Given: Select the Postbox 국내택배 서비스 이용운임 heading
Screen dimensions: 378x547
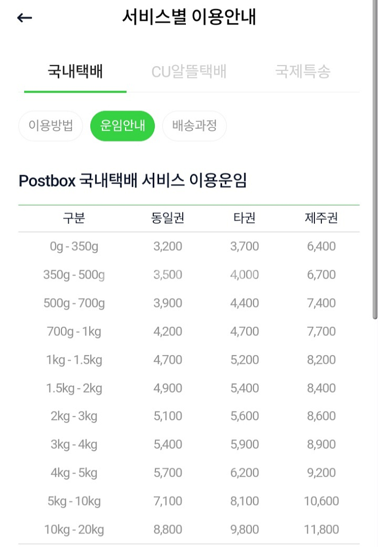Looking at the screenshot, I should pyautogui.click(x=132, y=181).
